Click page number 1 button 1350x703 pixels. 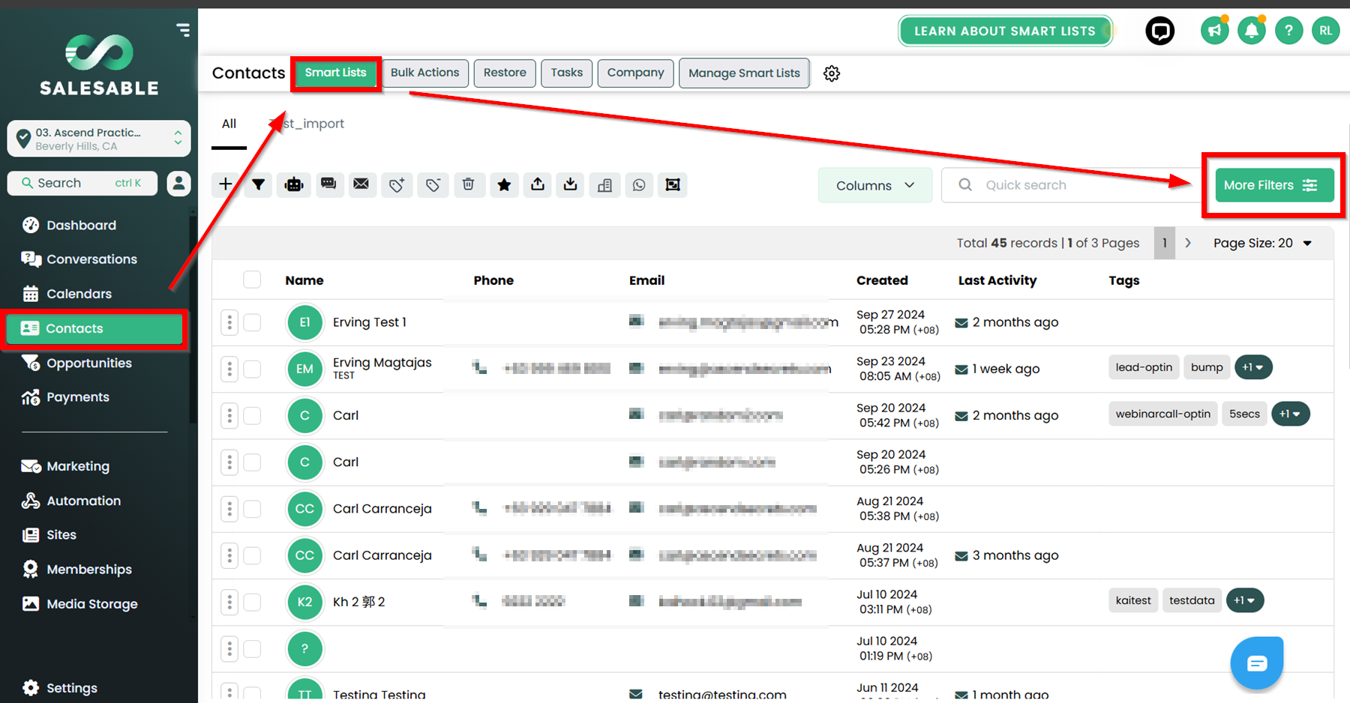(x=1165, y=243)
